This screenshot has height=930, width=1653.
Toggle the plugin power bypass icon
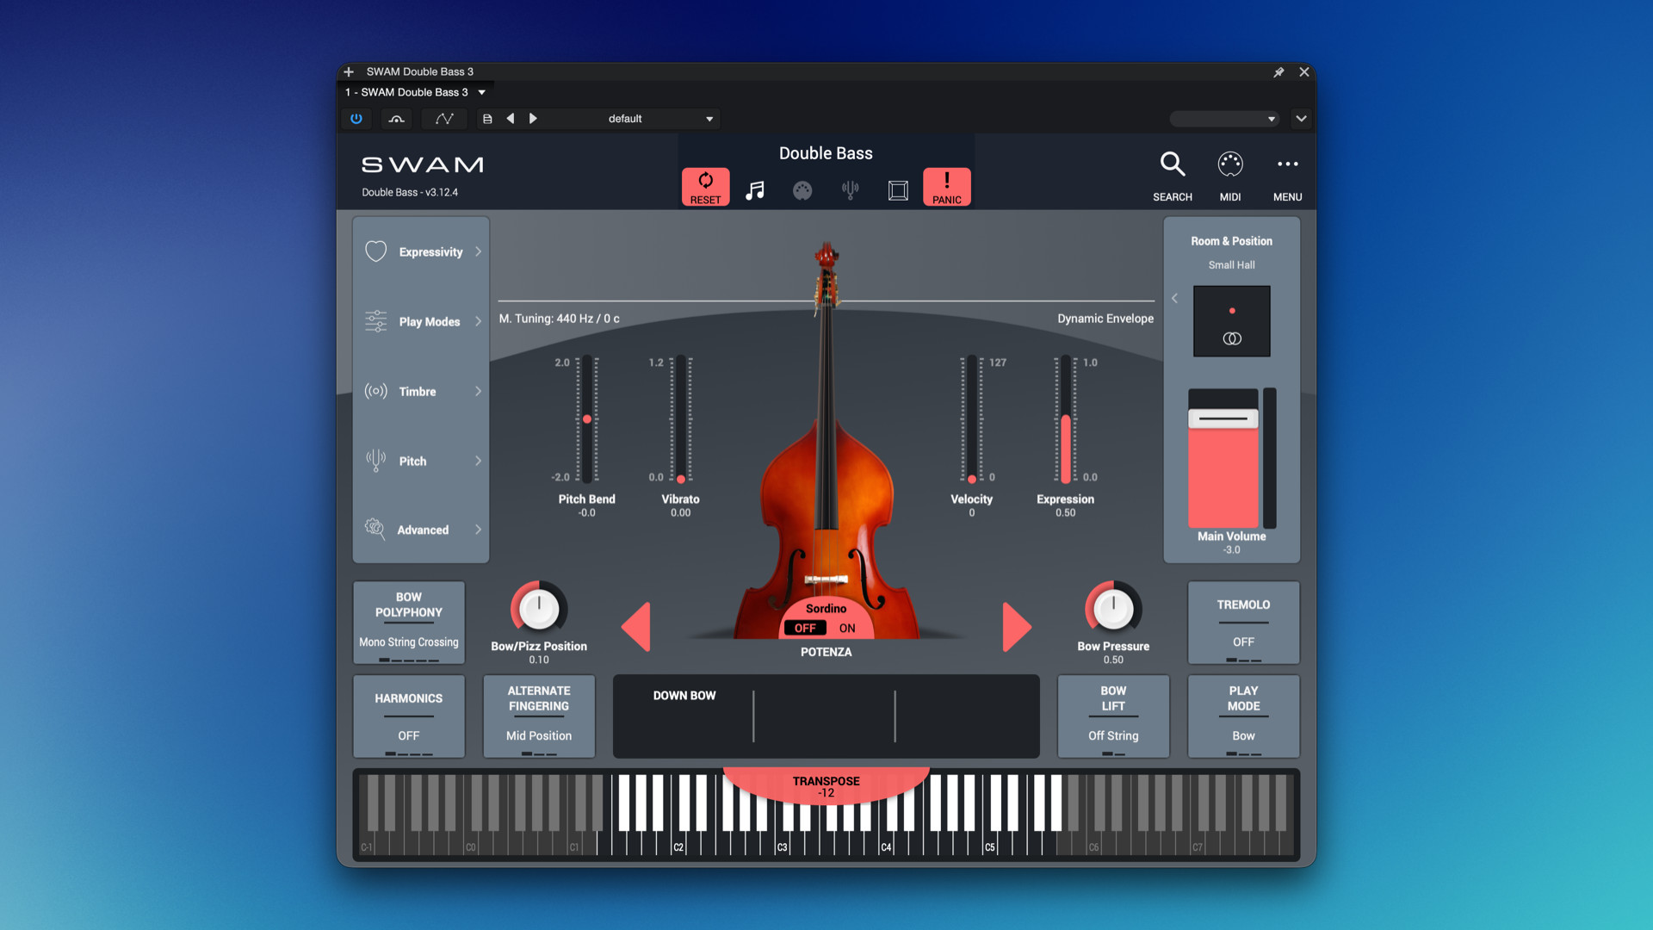[356, 119]
